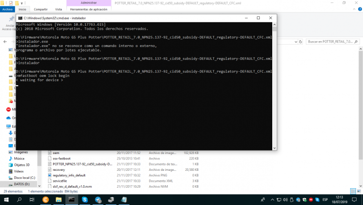Screen dimensions: 363x205
Task: Select the Herramientas de aplicación tab
Action: (x=89, y=9)
